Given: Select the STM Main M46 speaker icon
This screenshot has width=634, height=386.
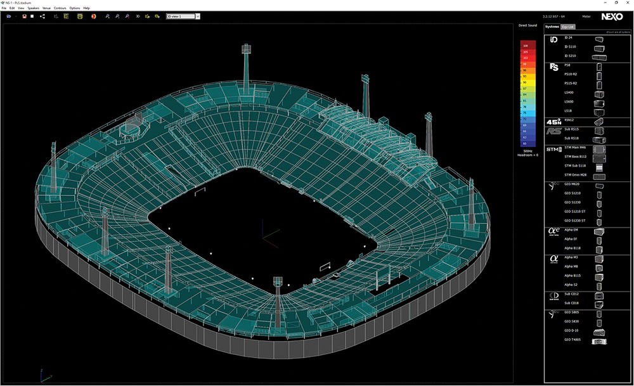Looking at the screenshot, I should (x=599, y=150).
